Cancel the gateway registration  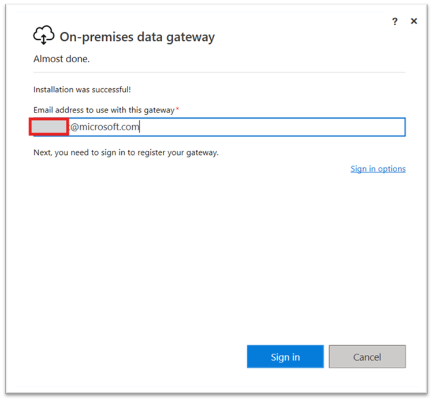(367, 357)
